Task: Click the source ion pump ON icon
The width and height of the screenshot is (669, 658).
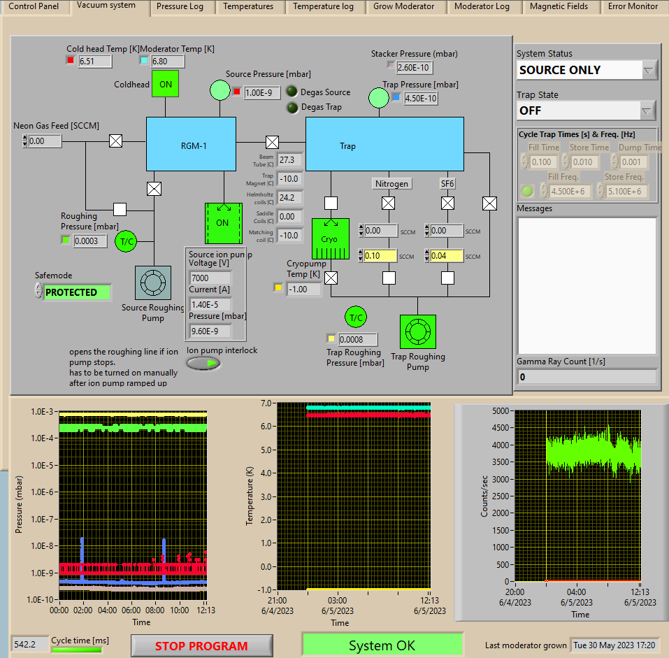Action: [222, 224]
